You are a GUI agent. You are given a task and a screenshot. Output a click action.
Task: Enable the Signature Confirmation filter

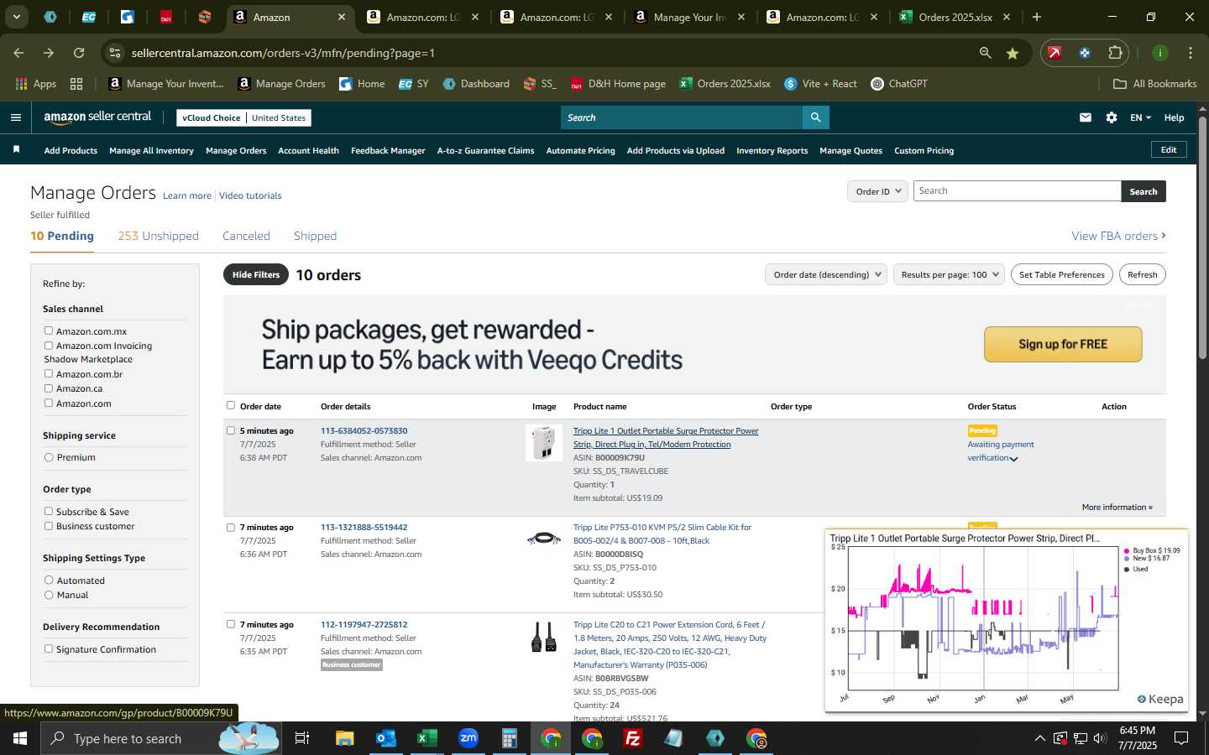(x=49, y=648)
